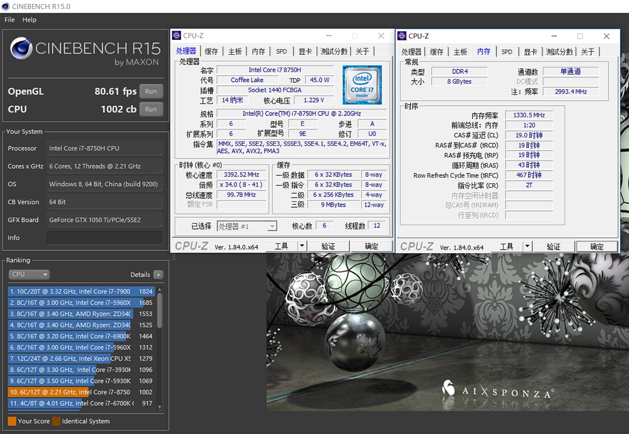Click the Cinebench R15 logo sphere

(21, 49)
